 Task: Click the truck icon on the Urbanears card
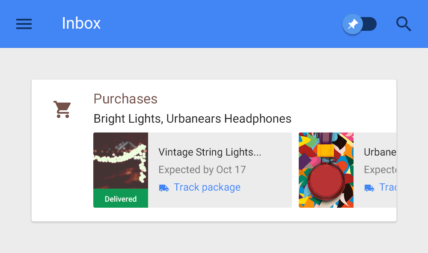pyautogui.click(x=369, y=188)
